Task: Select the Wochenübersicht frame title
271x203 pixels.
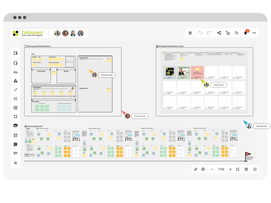Action: click(x=35, y=126)
